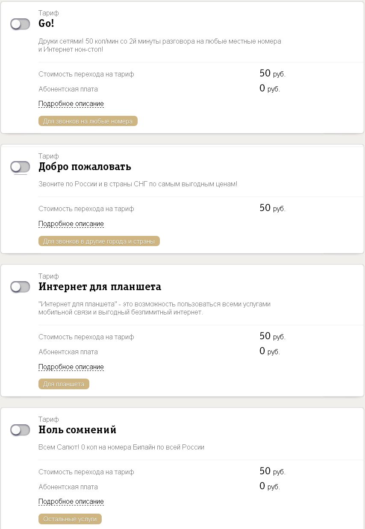Click the Остальные услуги tag
Viewport: 365px width, 529px height.
pos(70,519)
